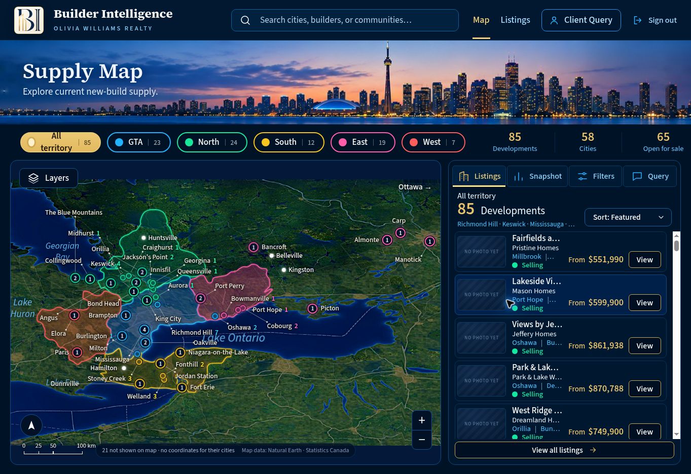Click the Snapshot bar chart icon

519,176
